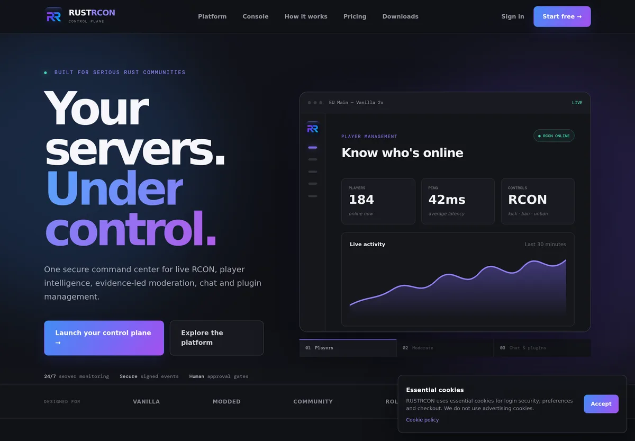The image size is (635, 441).
Task: Switch to 03 Chat & plugins tab
Action: (542, 348)
